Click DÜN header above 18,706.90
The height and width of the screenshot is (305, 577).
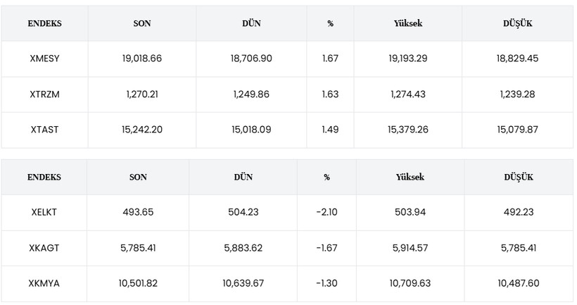pos(251,23)
